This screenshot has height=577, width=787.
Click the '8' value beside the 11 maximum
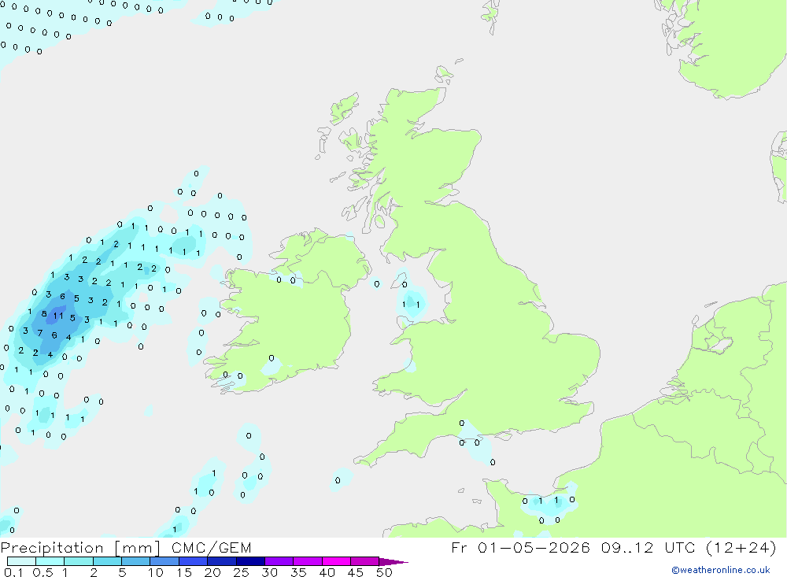44,314
